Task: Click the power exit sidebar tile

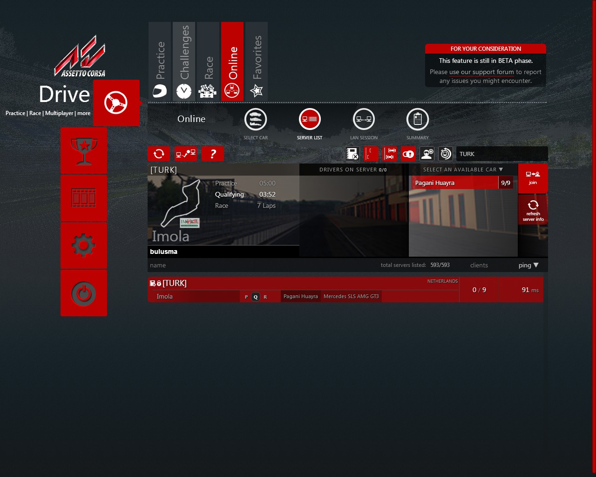Action: [x=84, y=293]
